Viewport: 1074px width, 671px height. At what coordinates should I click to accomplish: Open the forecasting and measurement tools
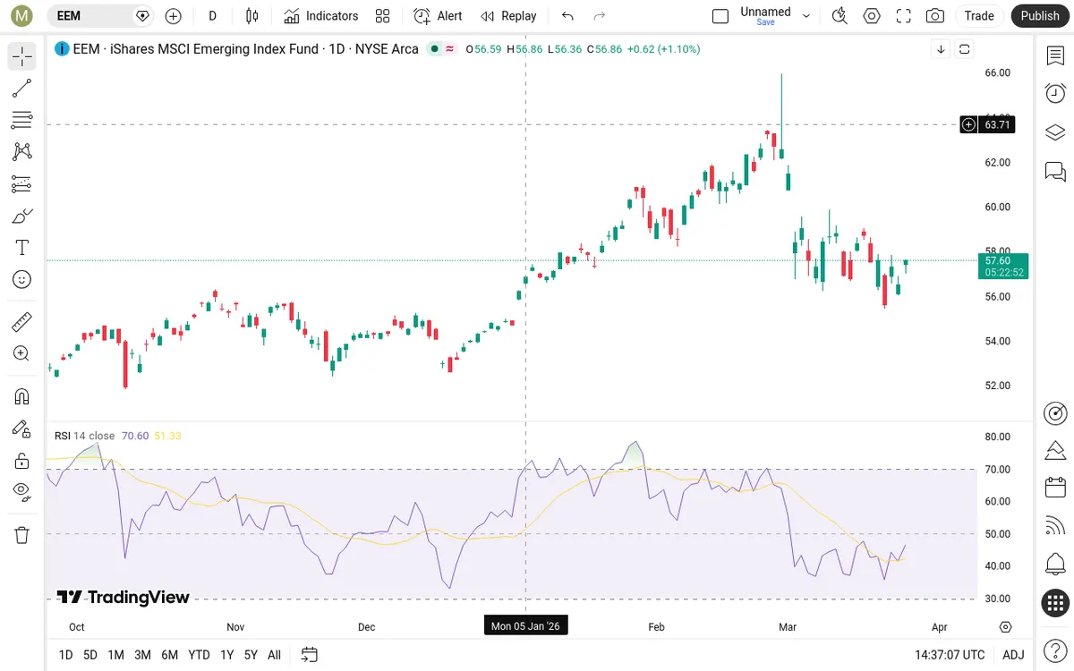click(x=22, y=184)
